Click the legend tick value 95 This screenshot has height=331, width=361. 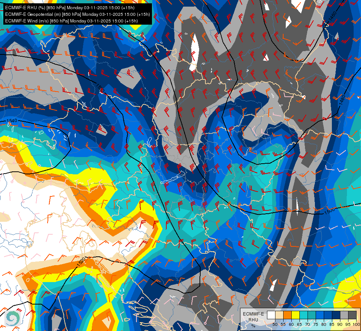click(x=348, y=324)
